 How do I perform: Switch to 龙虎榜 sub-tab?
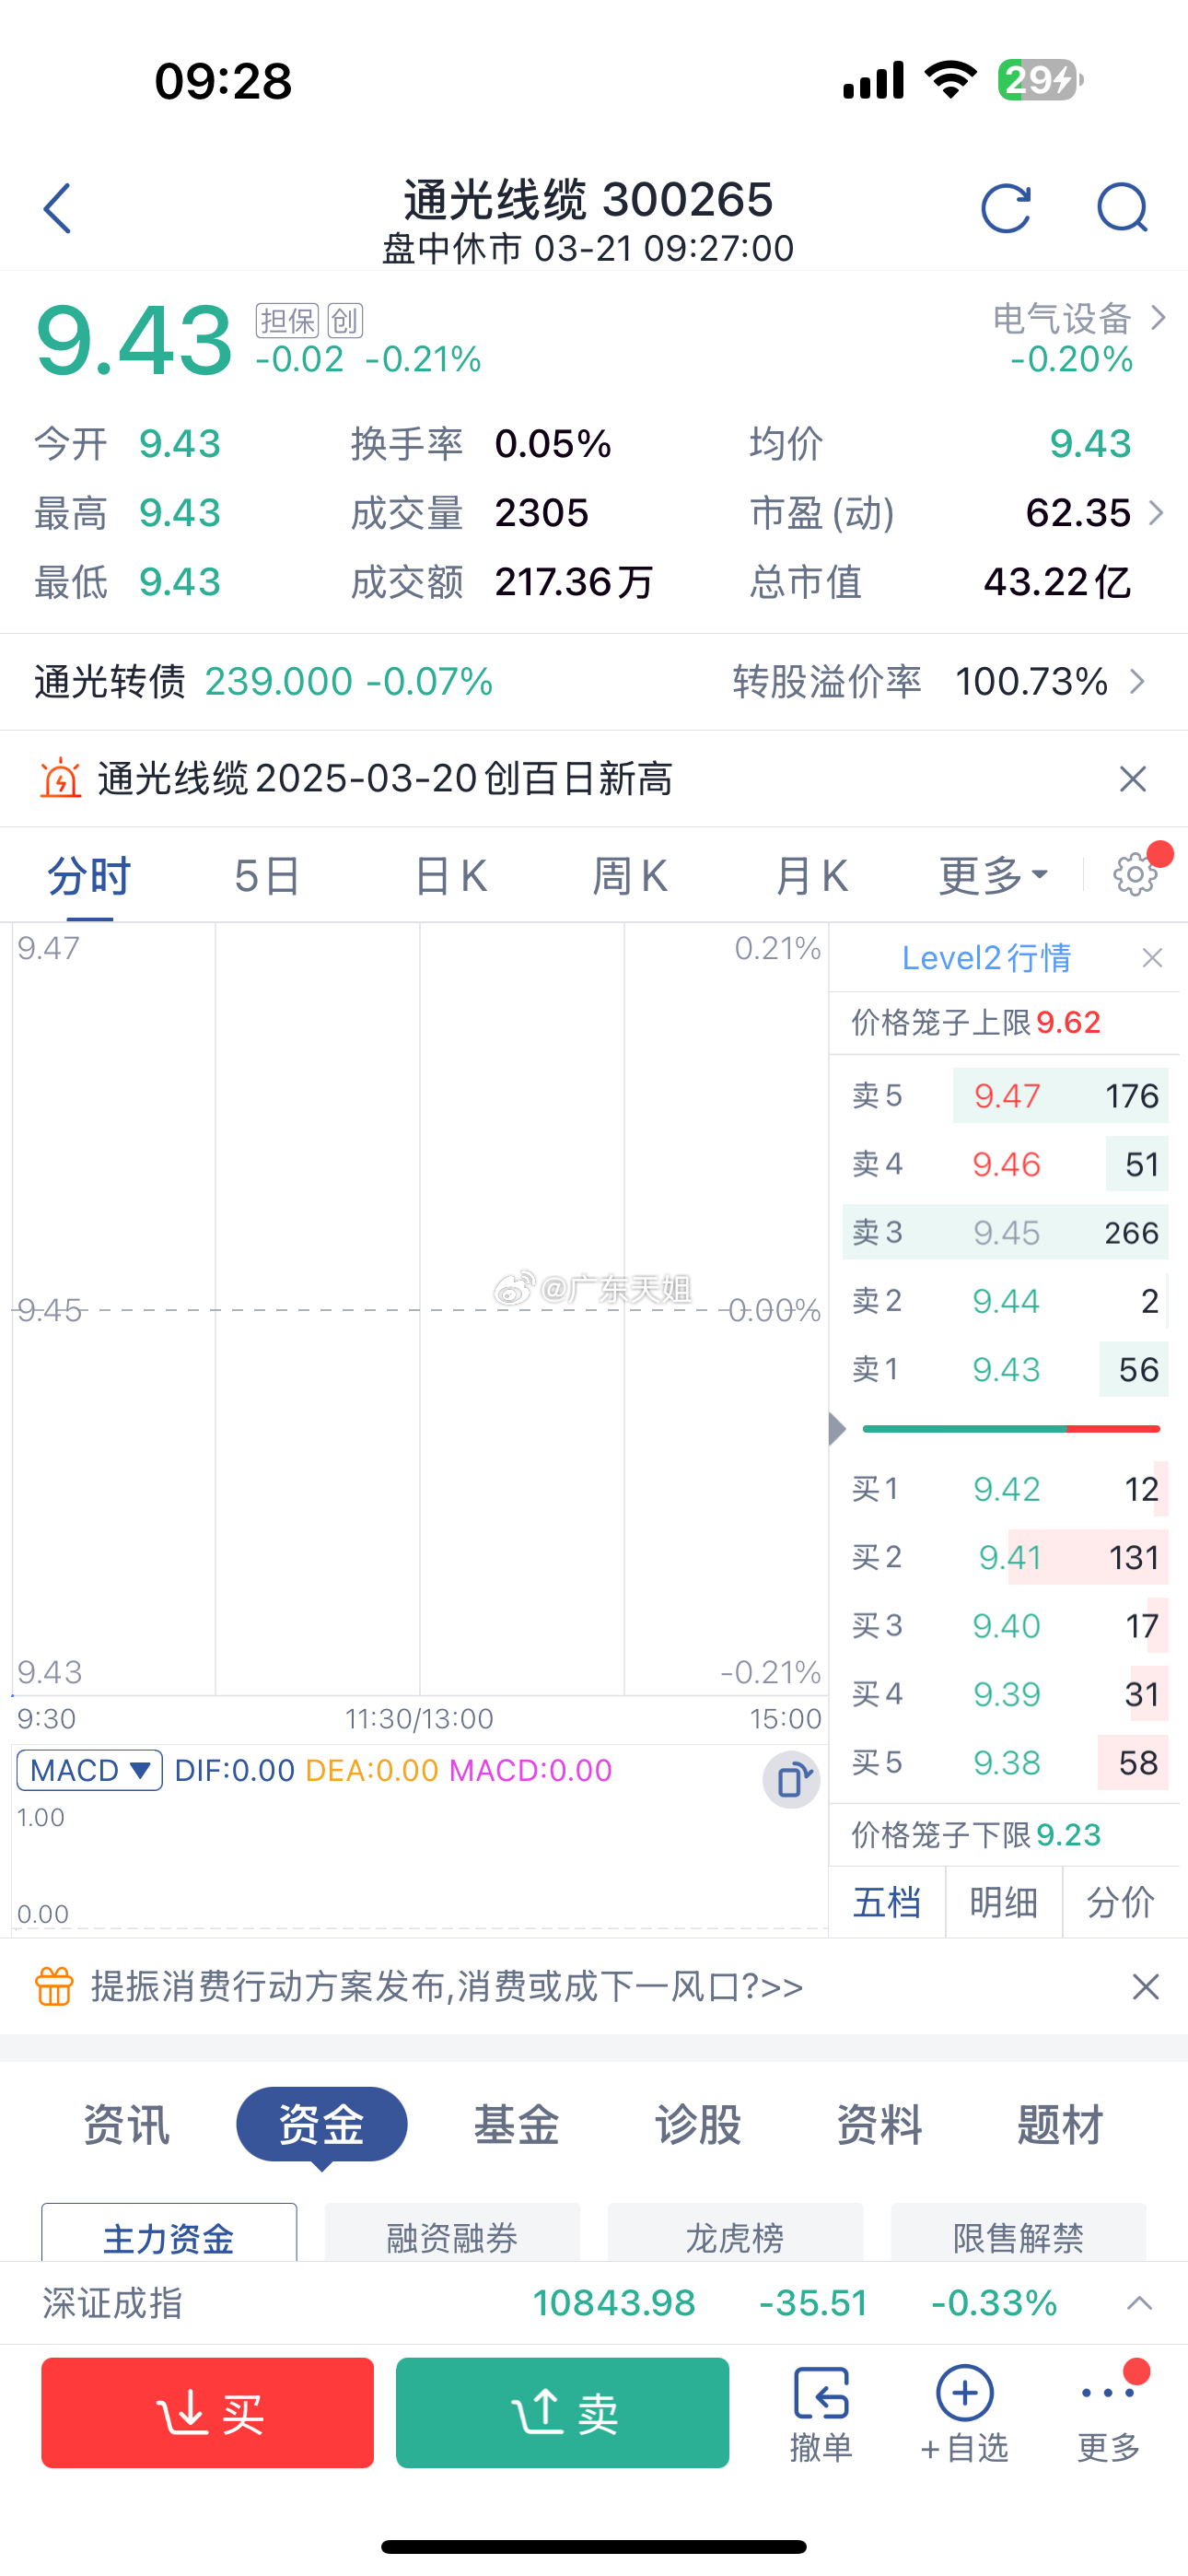(735, 2233)
